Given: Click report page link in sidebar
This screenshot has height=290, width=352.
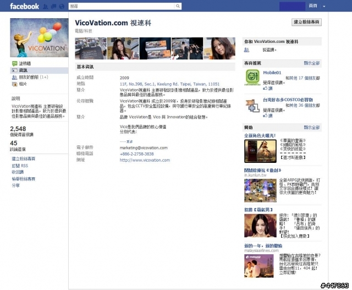Looking at the screenshot, I should (x=23, y=179).
